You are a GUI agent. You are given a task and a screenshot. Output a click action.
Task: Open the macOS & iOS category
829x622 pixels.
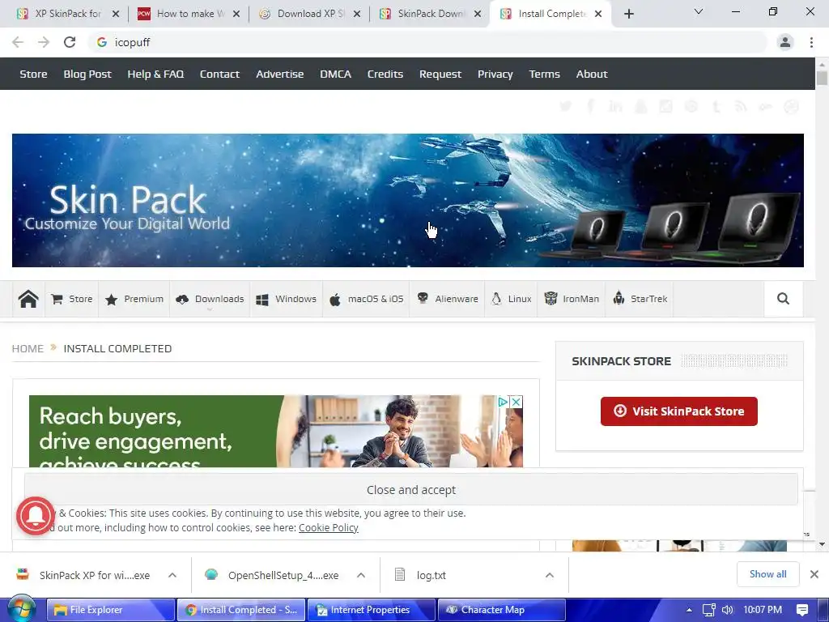coord(367,300)
